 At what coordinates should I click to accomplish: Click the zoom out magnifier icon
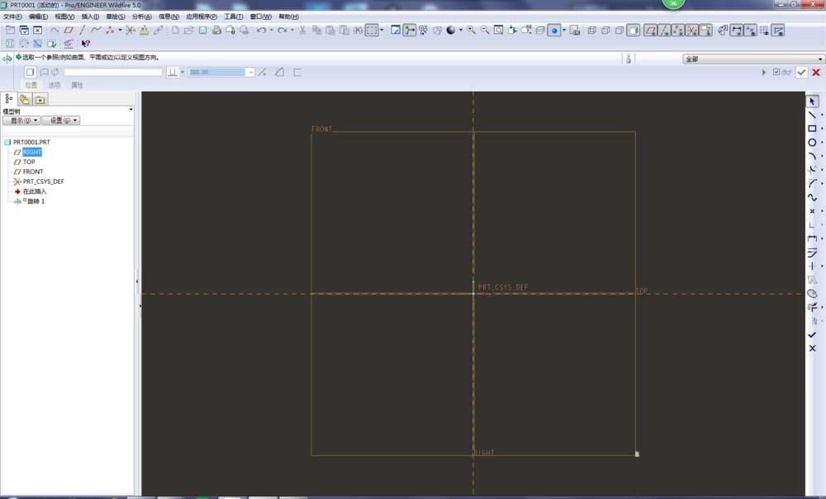[x=485, y=31]
